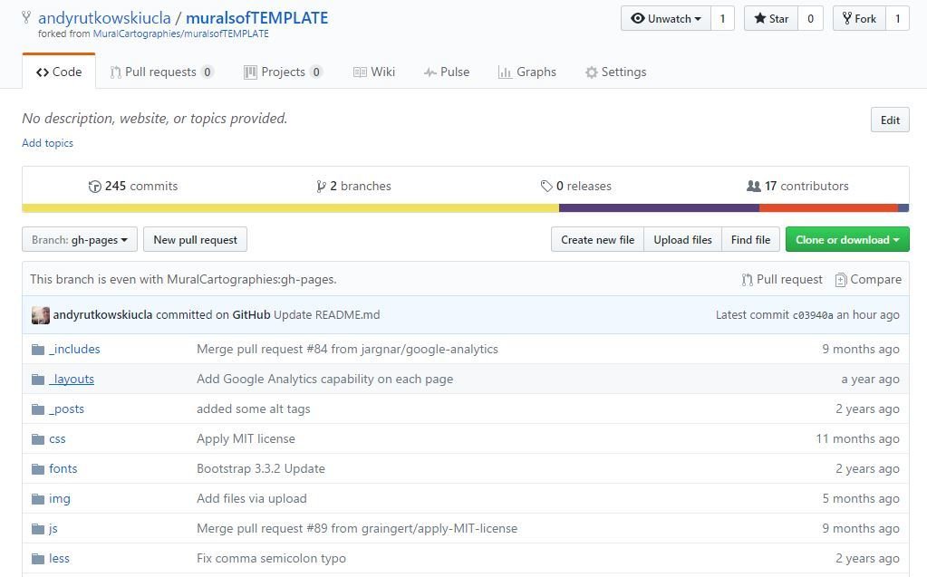Click the _posts folder icon
The height and width of the screenshot is (577, 927).
point(38,409)
